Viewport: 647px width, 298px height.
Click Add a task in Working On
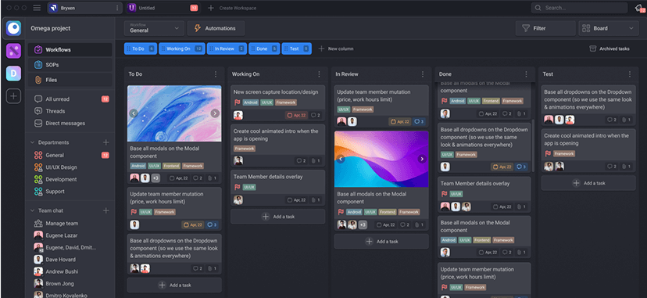pyautogui.click(x=277, y=217)
